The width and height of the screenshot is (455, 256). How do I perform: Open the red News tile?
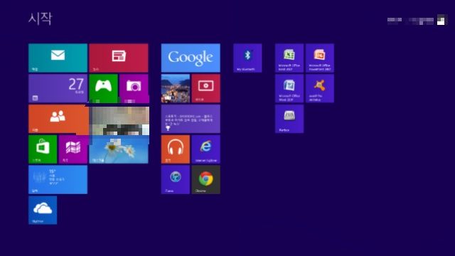pyautogui.click(x=119, y=58)
